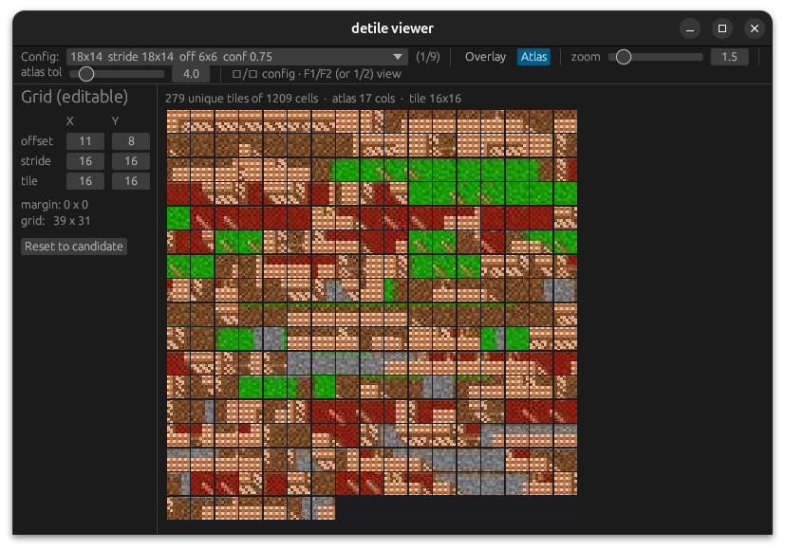Select the Atlas view tab

coord(533,57)
